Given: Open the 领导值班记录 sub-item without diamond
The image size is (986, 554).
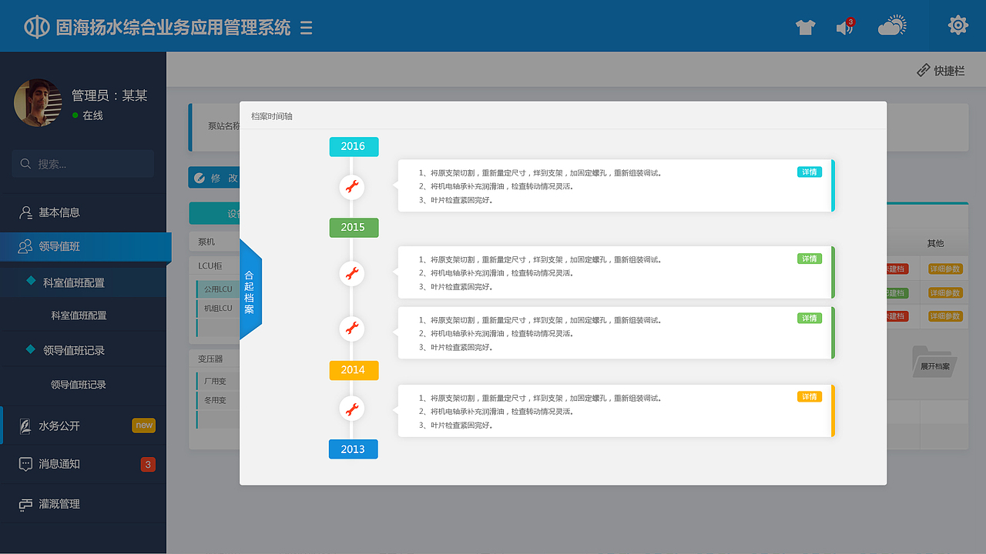Looking at the screenshot, I should click(x=79, y=385).
